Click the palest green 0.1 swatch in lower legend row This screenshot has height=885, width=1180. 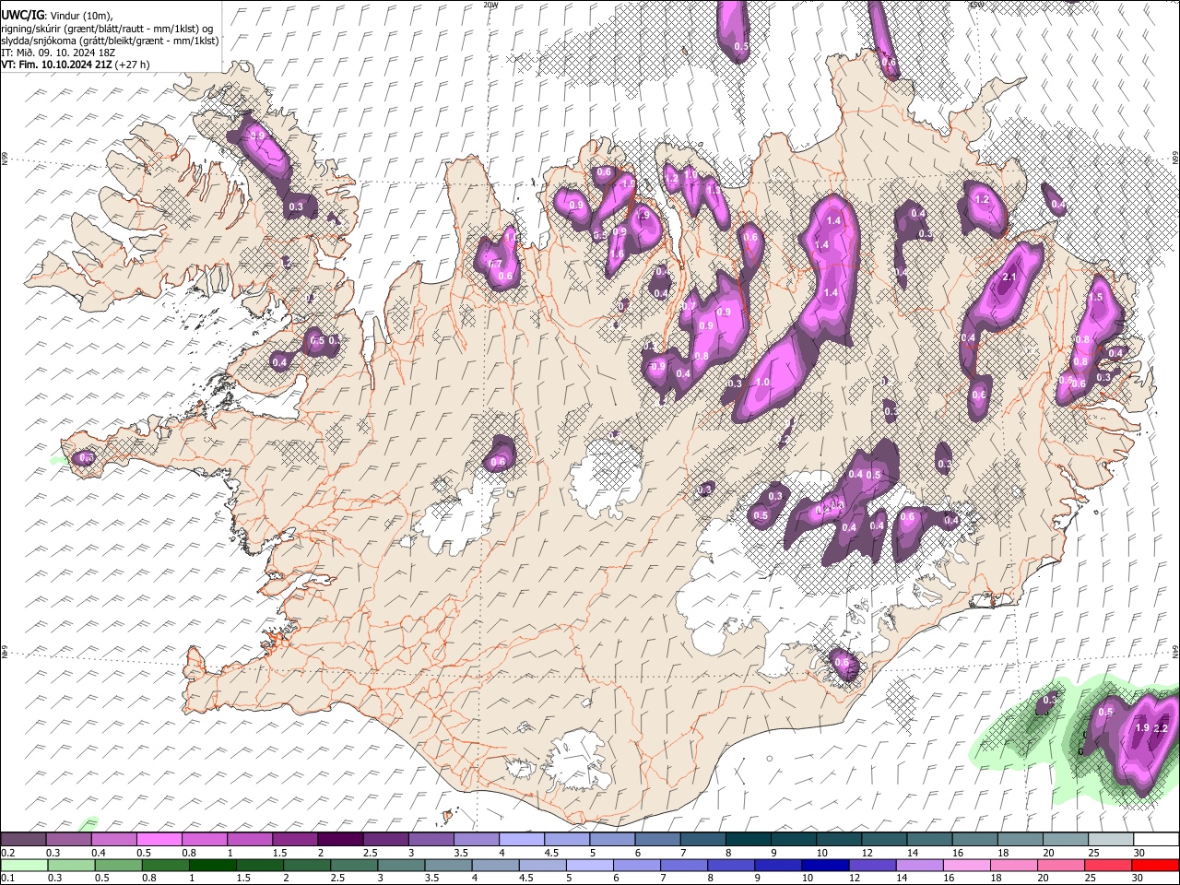click(x=24, y=865)
